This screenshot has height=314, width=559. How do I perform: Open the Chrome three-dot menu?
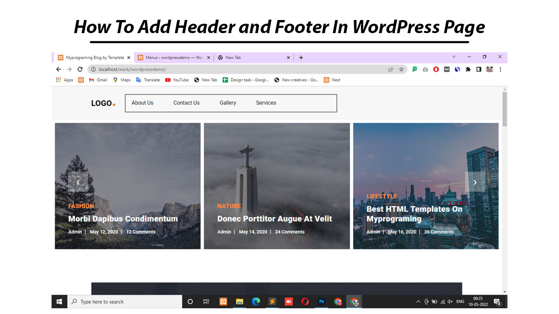click(x=500, y=69)
